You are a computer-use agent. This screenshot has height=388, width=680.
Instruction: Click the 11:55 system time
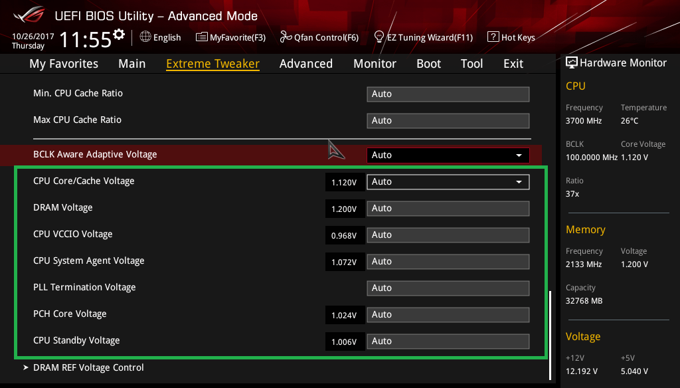click(86, 39)
